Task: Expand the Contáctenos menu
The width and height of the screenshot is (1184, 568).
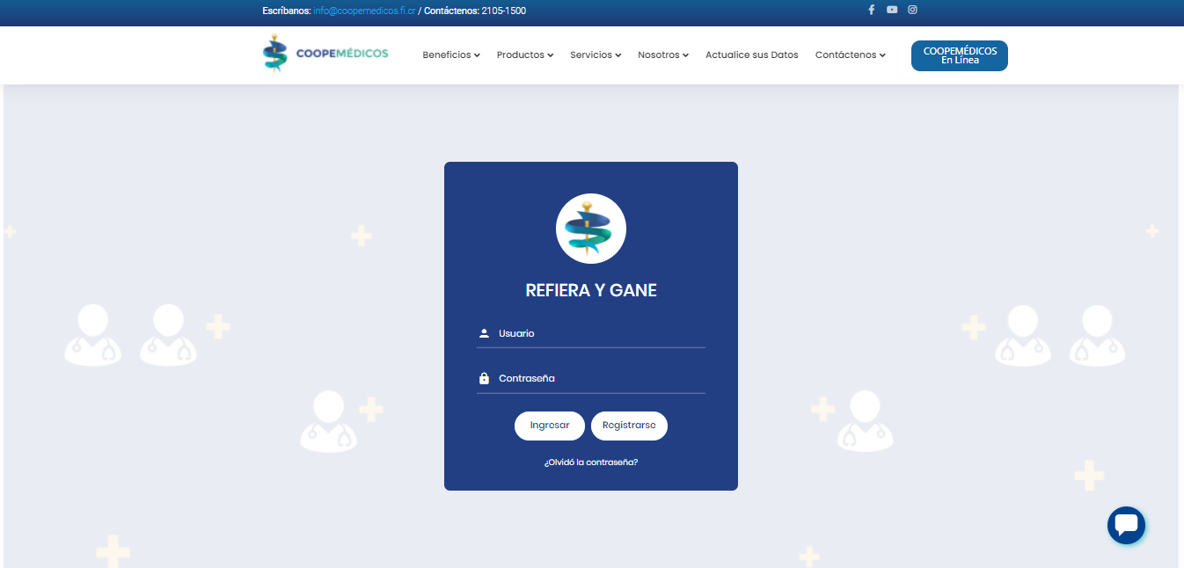Action: (851, 55)
